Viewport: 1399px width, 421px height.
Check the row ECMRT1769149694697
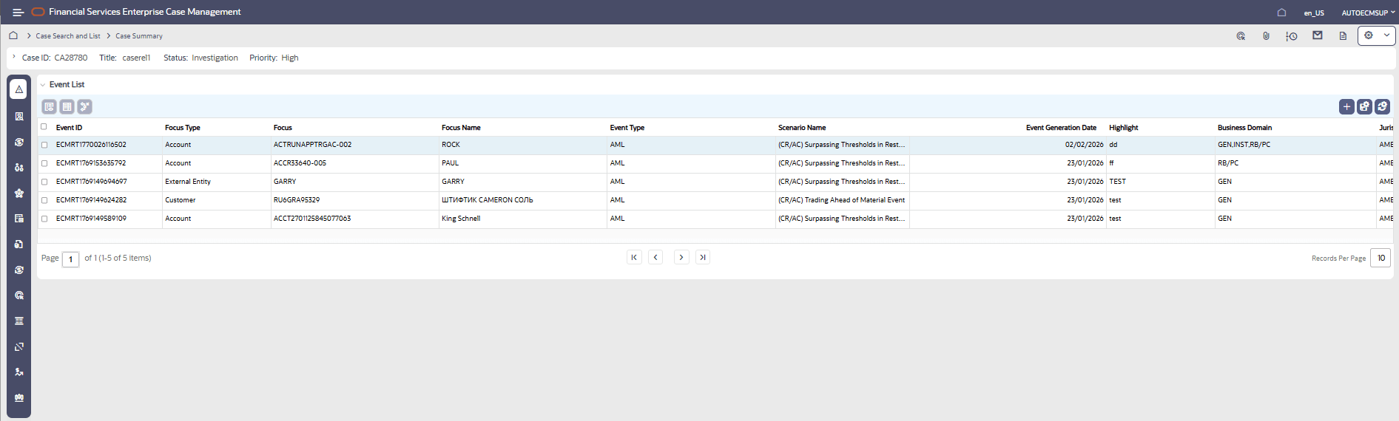[x=44, y=182]
